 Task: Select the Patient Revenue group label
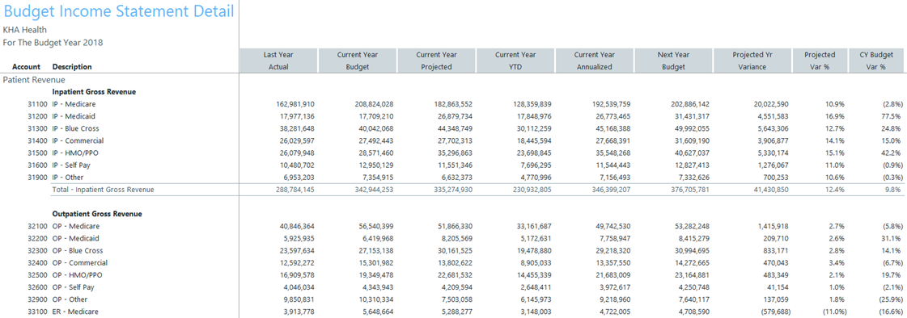click(34, 80)
